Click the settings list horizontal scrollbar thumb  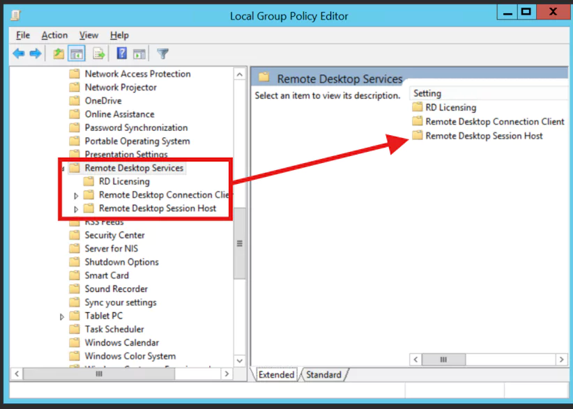[443, 360]
